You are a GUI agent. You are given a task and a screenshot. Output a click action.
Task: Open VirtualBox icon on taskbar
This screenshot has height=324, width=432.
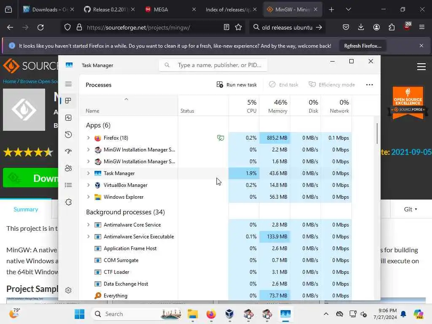pos(229,314)
